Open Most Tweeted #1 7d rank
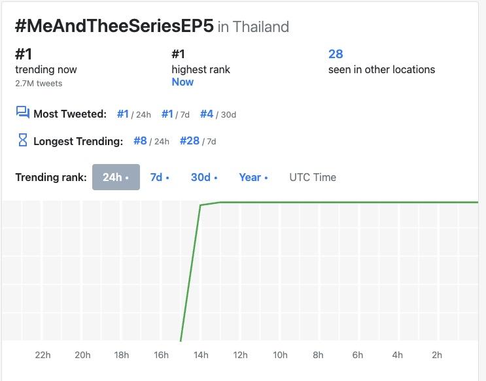The image size is (486, 381). point(167,114)
